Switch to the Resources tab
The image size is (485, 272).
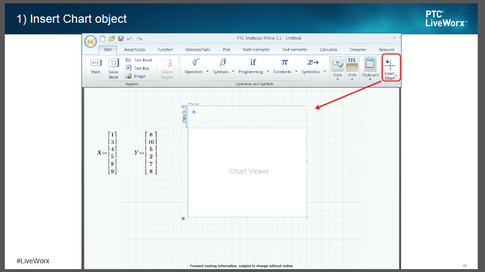(x=387, y=50)
